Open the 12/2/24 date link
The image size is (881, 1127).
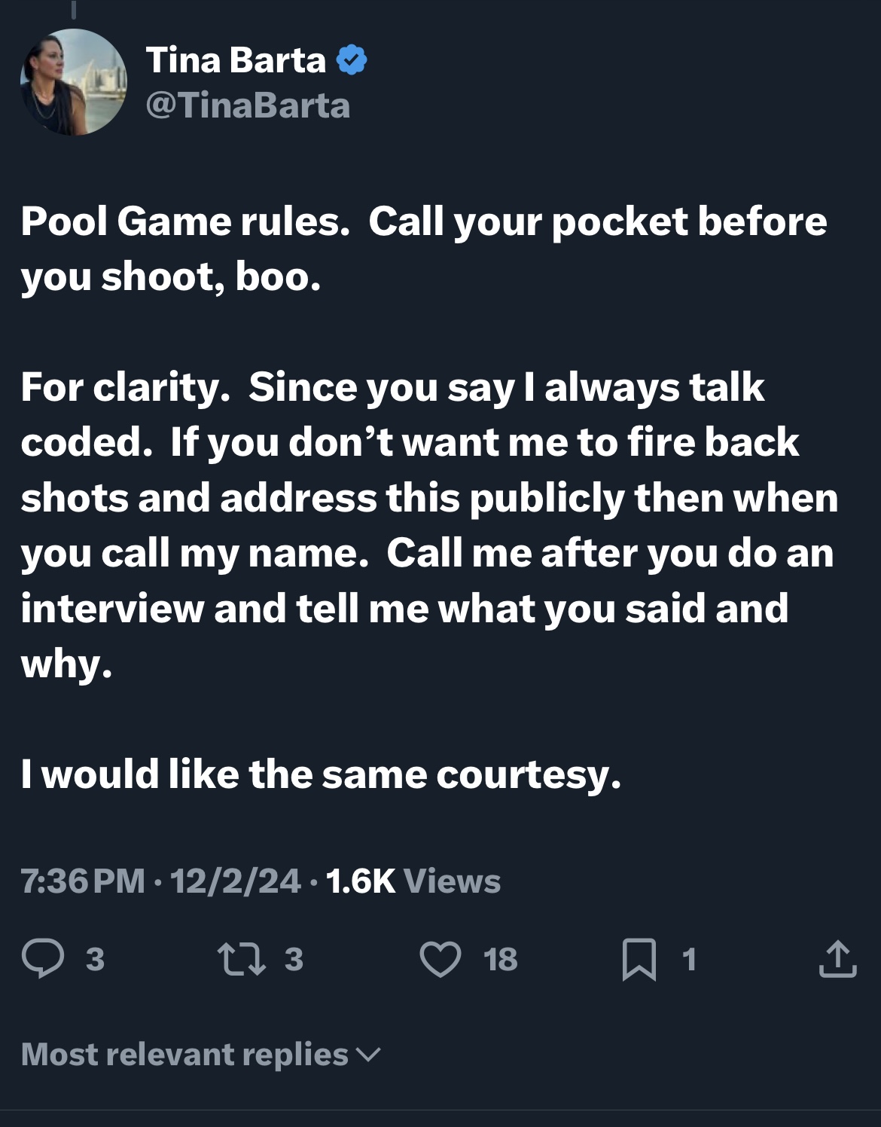click(236, 881)
